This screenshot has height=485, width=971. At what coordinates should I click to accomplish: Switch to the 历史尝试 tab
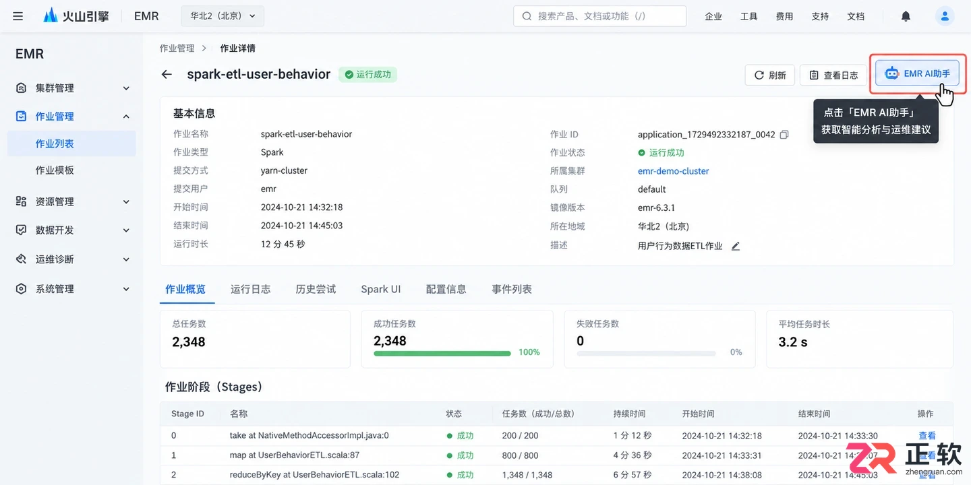(316, 289)
